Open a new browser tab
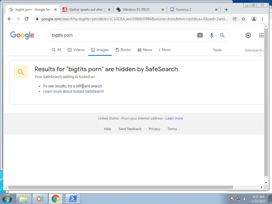The image size is (272, 204). pyautogui.click(x=226, y=10)
